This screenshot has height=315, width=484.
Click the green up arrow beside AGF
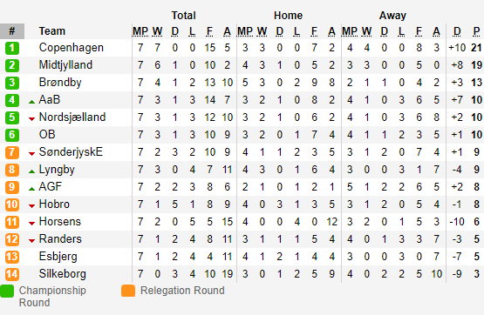click(x=31, y=189)
